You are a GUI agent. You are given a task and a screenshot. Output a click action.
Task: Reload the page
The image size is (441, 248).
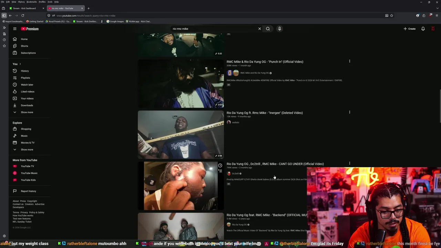tap(23, 15)
